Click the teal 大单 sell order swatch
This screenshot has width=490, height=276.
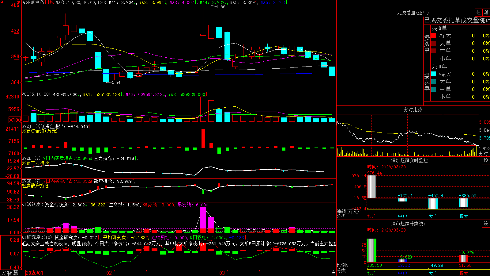(434, 82)
